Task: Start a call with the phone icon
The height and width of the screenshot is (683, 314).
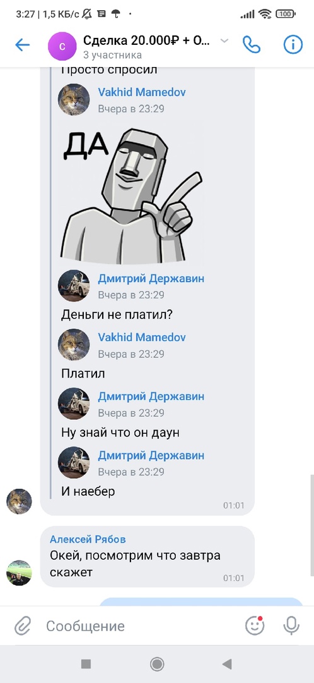Action: [252, 44]
